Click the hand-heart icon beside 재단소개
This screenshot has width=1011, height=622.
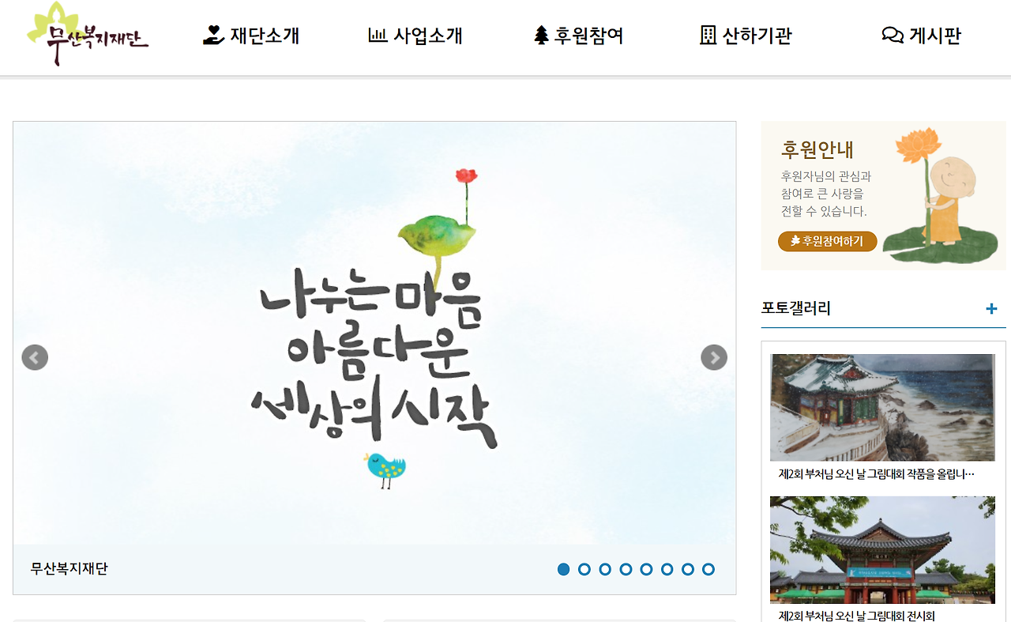[213, 35]
